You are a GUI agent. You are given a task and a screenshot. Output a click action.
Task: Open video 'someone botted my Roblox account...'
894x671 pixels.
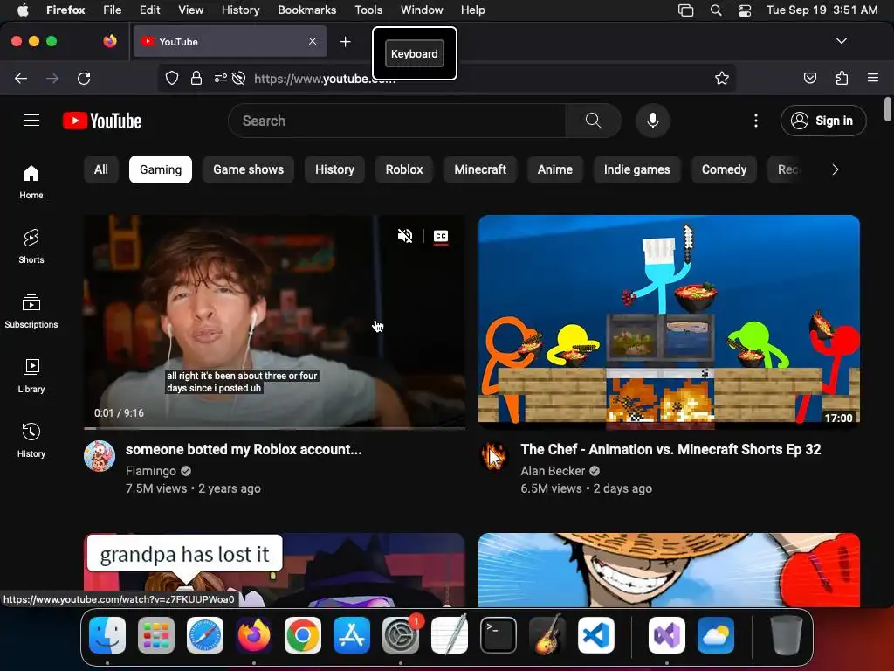[x=244, y=450]
